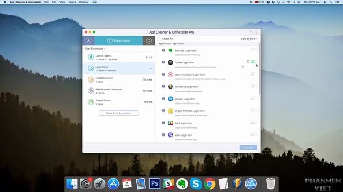Viewport: 343px width, 192px height.
Task: Open the Select menu
Action: (72, 2)
